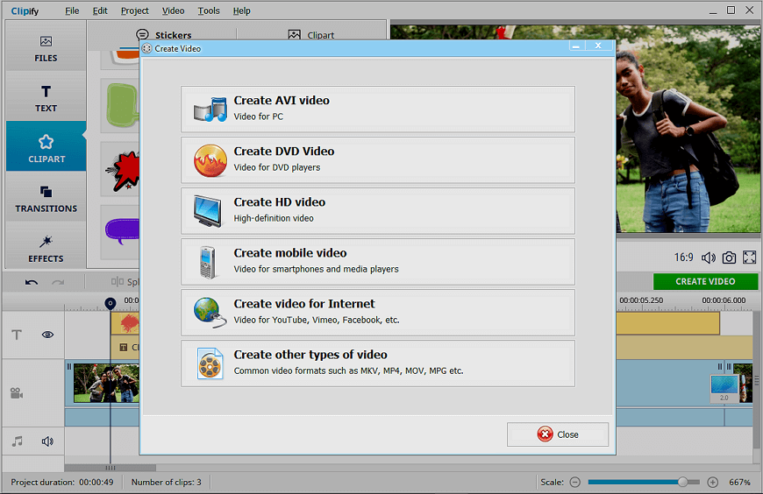Open the Video menu

(x=174, y=11)
